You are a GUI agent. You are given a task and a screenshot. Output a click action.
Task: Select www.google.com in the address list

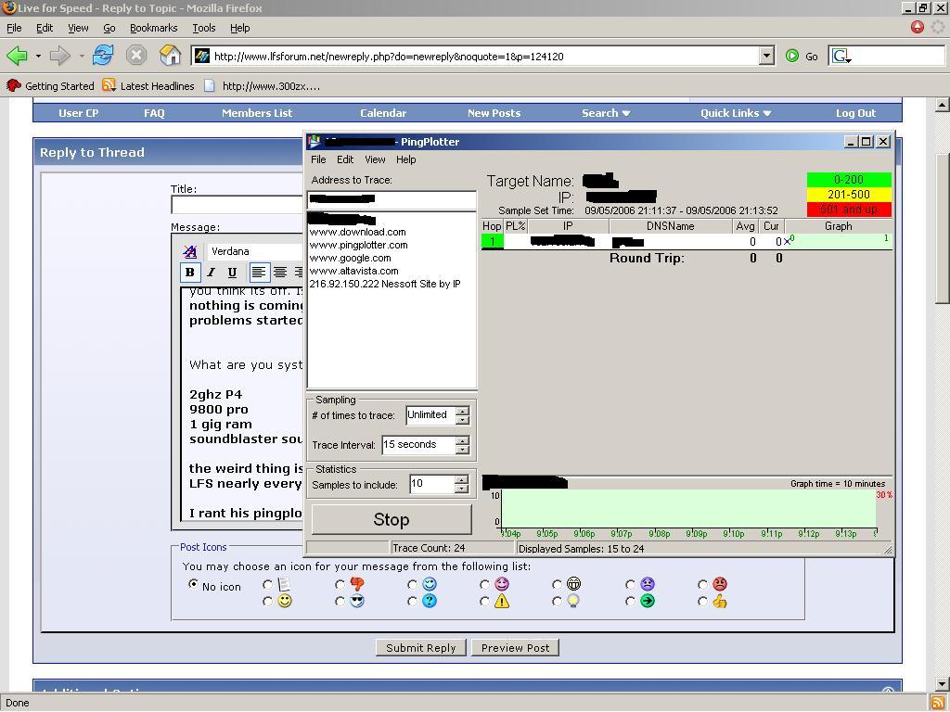pyautogui.click(x=350, y=258)
